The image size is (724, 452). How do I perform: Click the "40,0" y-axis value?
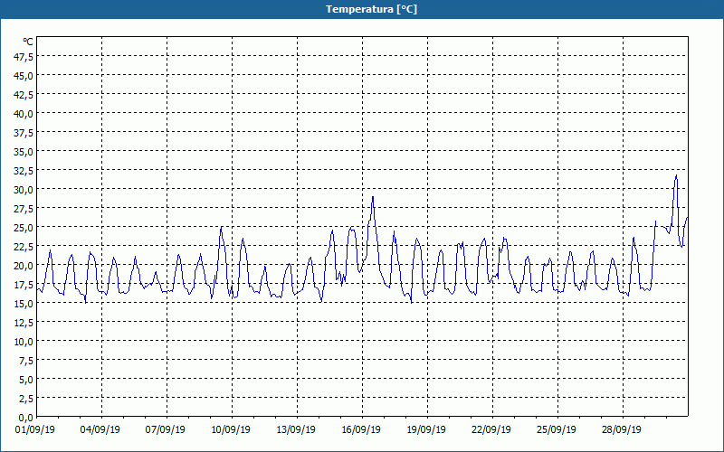coord(24,114)
